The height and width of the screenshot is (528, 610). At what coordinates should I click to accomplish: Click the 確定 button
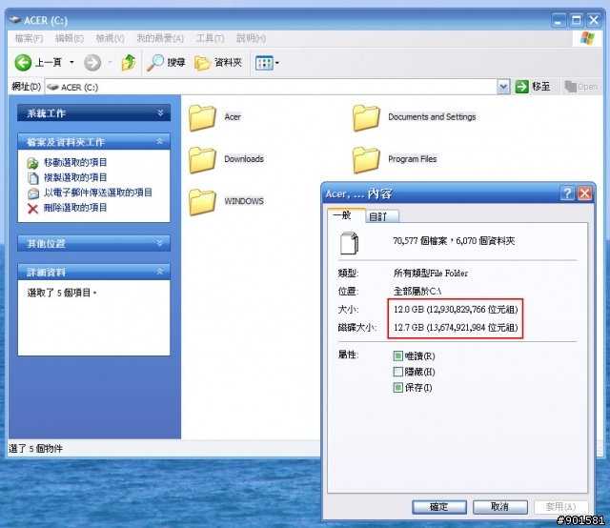[439, 507]
